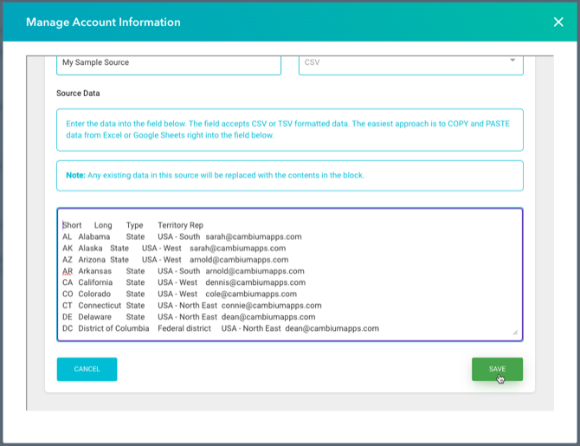
Task: Close the Manage Account Information dialog
Action: pyautogui.click(x=558, y=23)
